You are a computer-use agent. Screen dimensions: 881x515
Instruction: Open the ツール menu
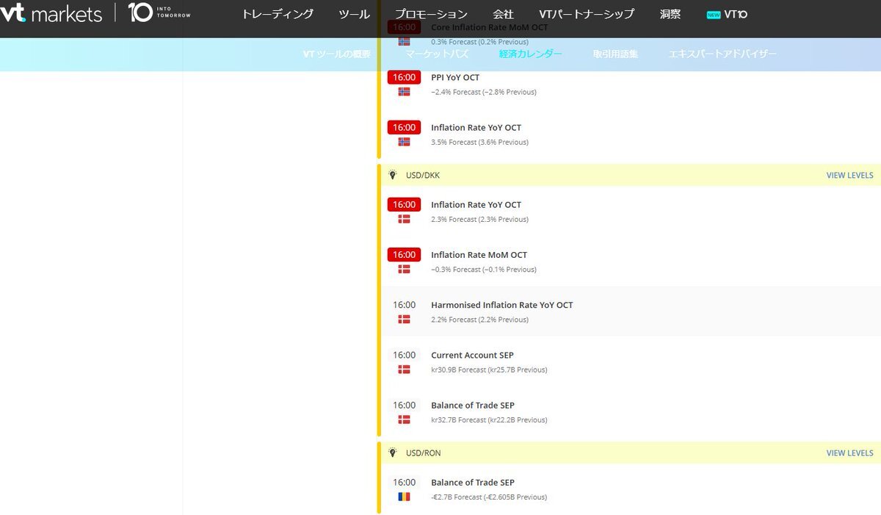tap(354, 14)
